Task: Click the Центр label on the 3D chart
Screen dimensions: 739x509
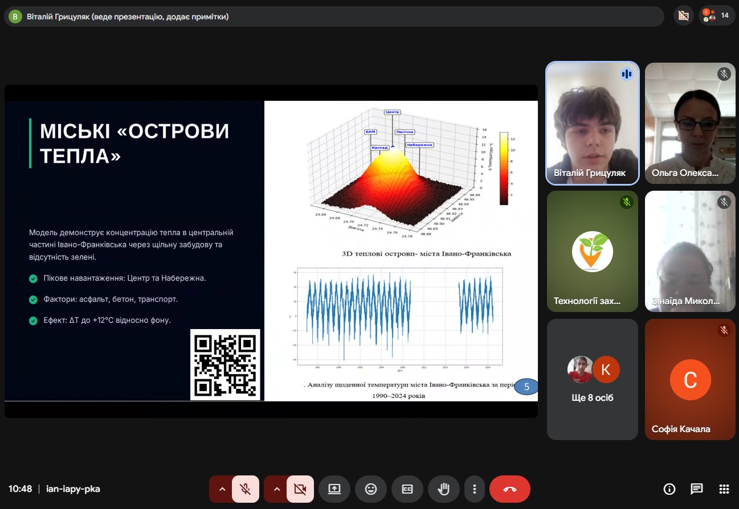Action: pos(393,112)
